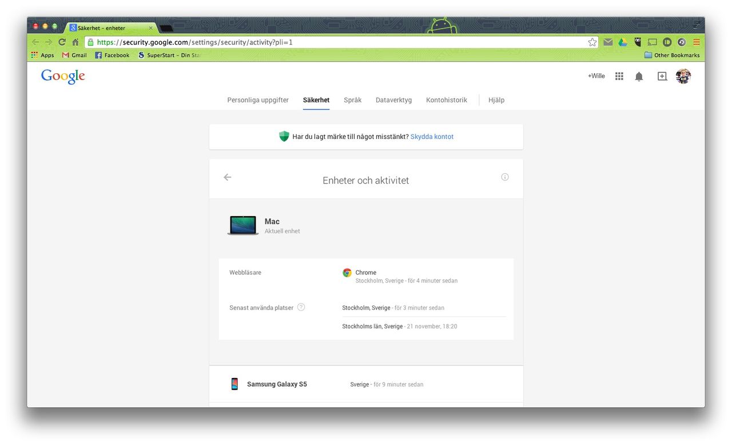Click the Google logo
Image resolution: width=732 pixels, height=445 pixels.
[x=63, y=77]
